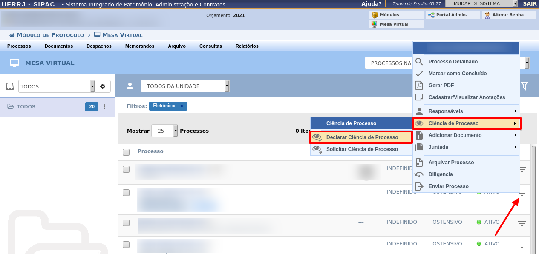Click the Marcar como Concluído checkmark icon
The width and height of the screenshot is (539, 254).
419,74
